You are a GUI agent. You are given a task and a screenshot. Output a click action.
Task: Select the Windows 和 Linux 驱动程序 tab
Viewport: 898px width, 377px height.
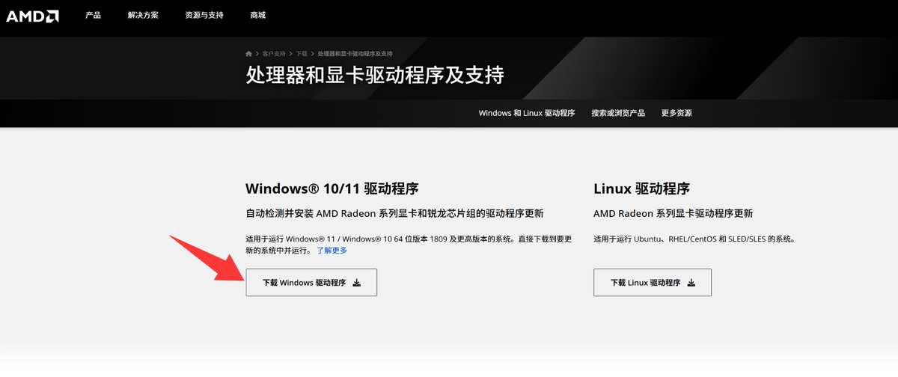(x=527, y=113)
